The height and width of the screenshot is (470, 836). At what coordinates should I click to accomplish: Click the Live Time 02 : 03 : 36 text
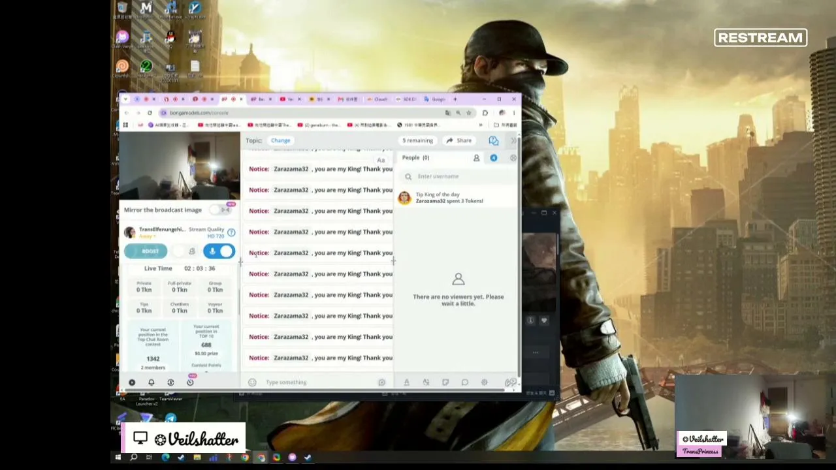click(x=180, y=268)
